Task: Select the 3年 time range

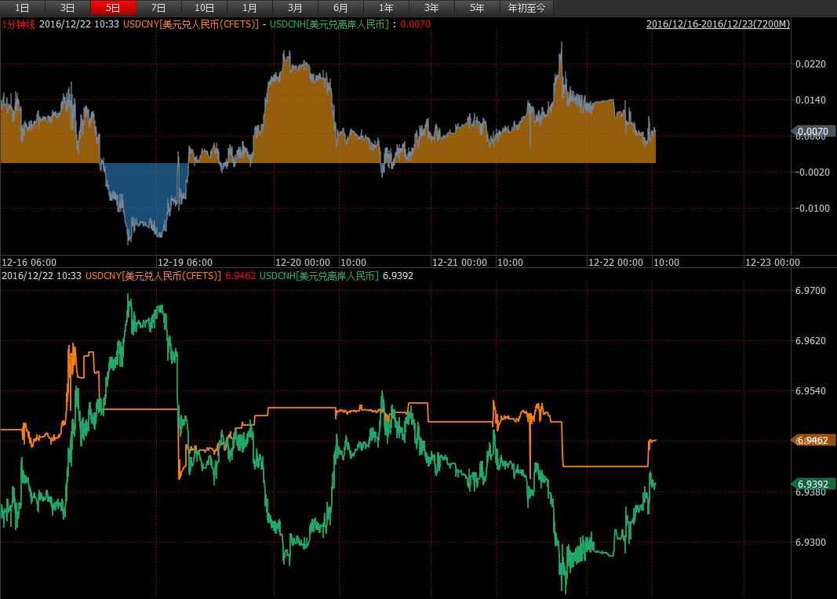Action: click(431, 8)
